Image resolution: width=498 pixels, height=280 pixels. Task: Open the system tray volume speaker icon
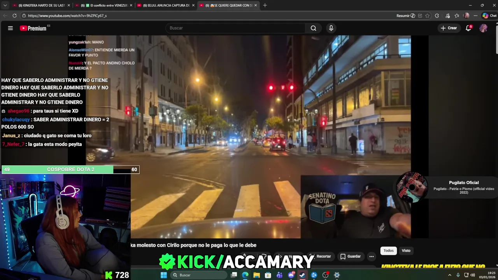click(x=473, y=275)
